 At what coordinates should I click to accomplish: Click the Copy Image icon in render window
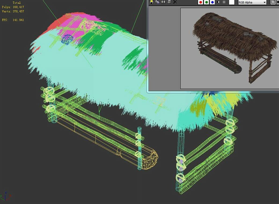[x=157, y=2]
